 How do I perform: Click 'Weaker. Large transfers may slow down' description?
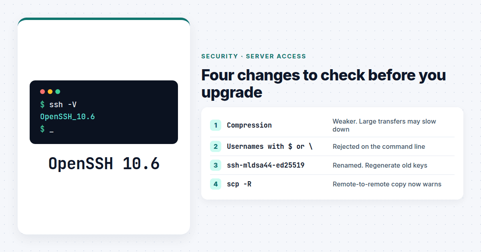(385, 125)
